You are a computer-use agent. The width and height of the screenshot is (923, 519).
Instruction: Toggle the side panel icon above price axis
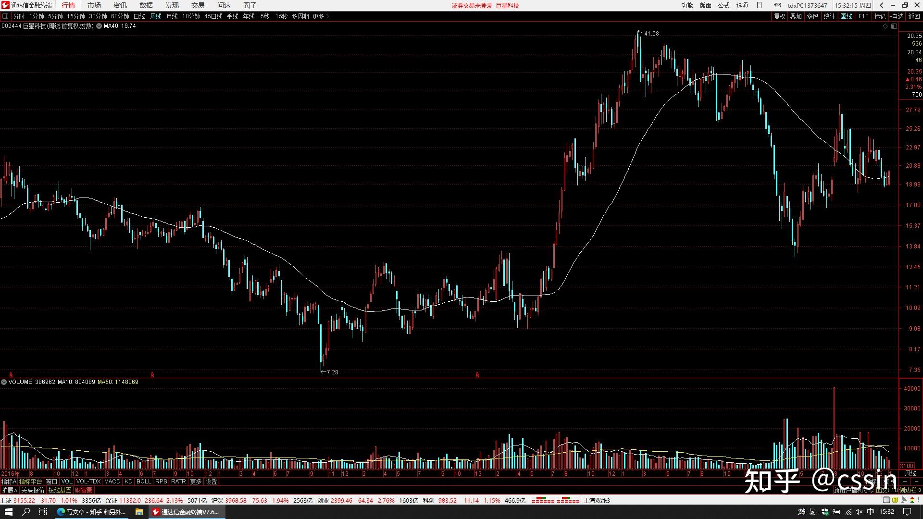click(894, 26)
